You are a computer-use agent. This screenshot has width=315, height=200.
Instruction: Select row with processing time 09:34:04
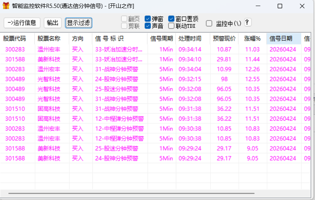tap(155, 69)
